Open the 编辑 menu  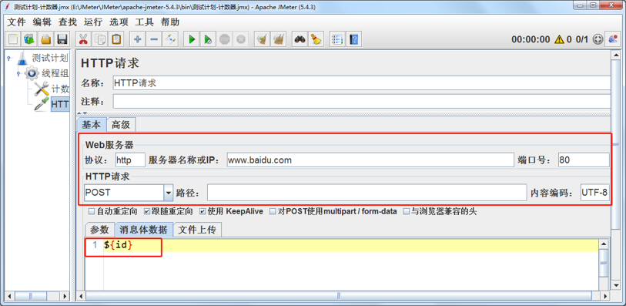[42, 22]
